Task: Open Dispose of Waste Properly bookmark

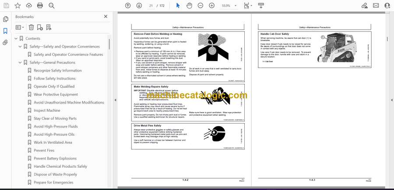Action: point(55,174)
